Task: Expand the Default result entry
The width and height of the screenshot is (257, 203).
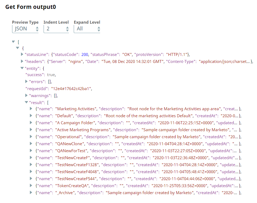Action: click(x=31, y=116)
